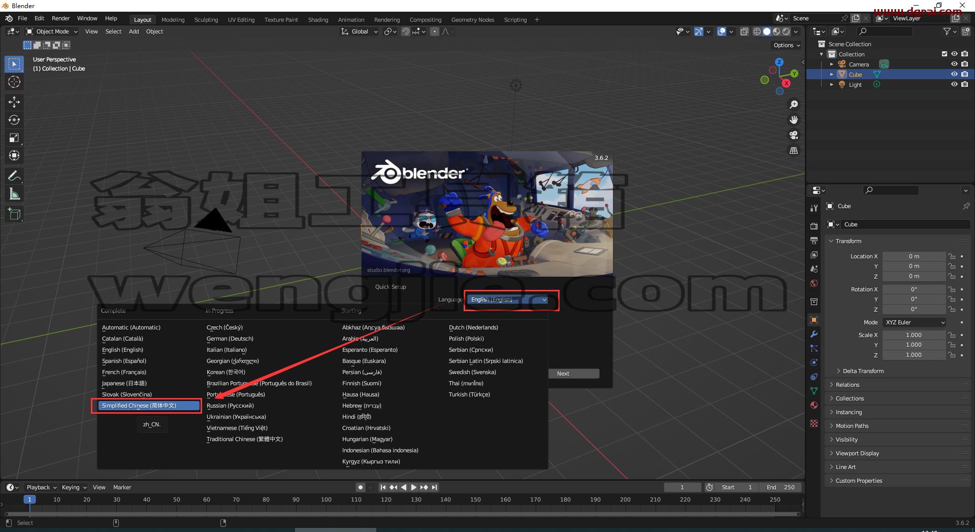Open the Output properties tab

(x=814, y=240)
